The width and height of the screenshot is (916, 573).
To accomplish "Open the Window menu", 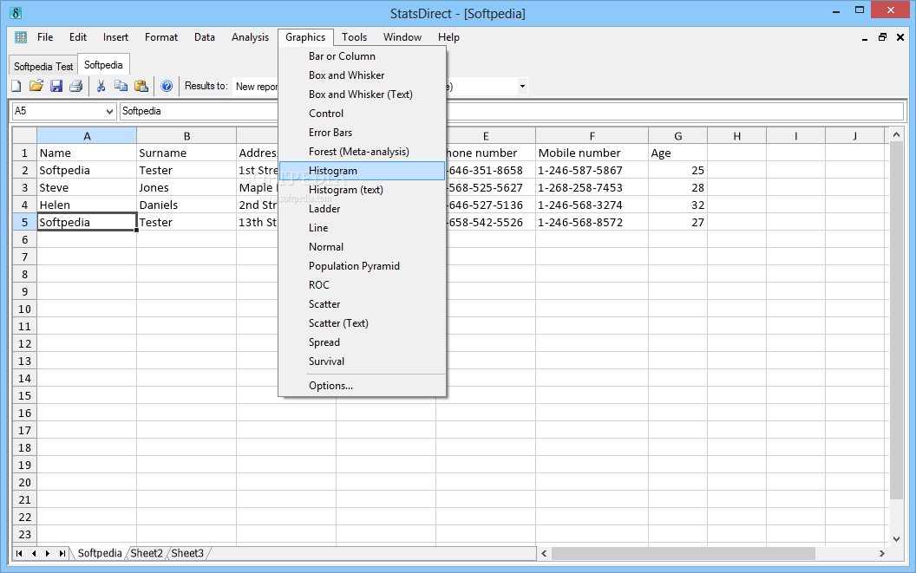I will tap(402, 37).
